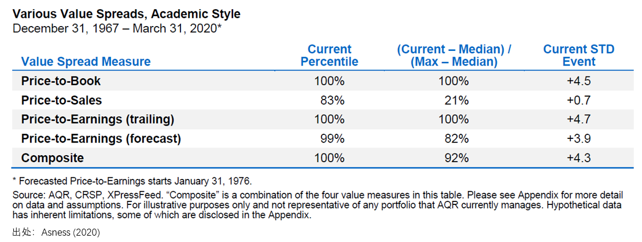642x242 pixels.
Task: Click the Price-to-Sales row label
Action: [x=61, y=101]
